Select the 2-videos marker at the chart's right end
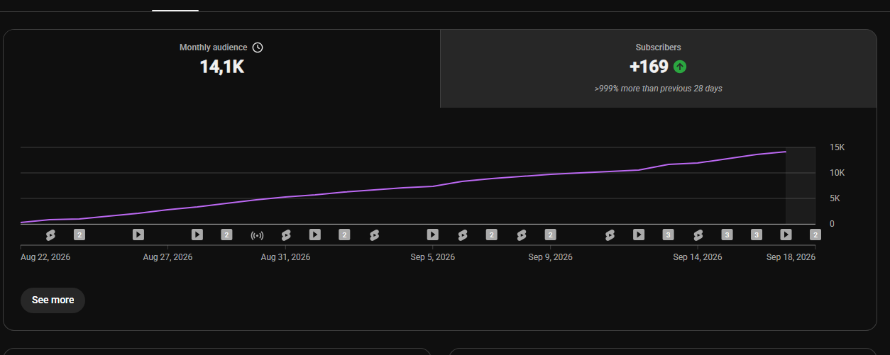This screenshot has height=355, width=890. (x=815, y=235)
